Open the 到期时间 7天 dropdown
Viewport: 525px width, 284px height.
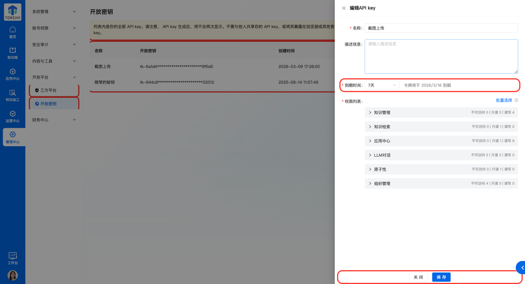[x=382, y=86]
